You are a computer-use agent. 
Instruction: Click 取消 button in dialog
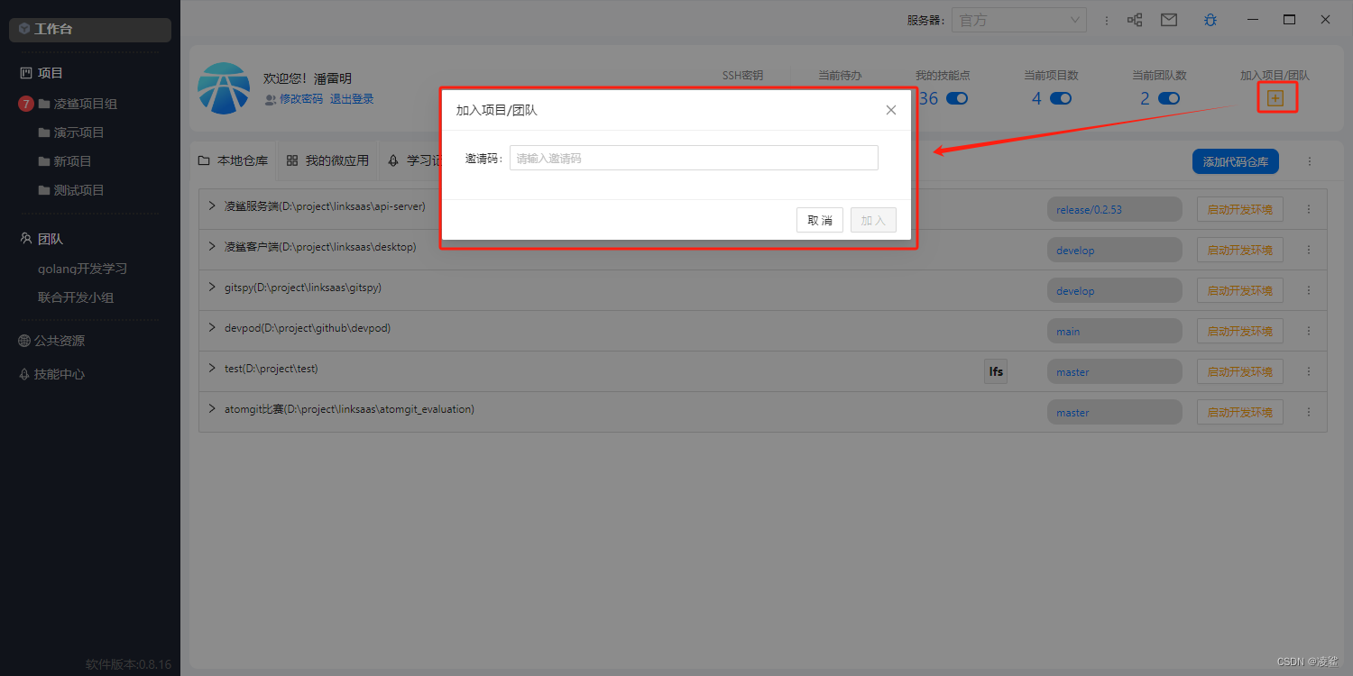[820, 220]
